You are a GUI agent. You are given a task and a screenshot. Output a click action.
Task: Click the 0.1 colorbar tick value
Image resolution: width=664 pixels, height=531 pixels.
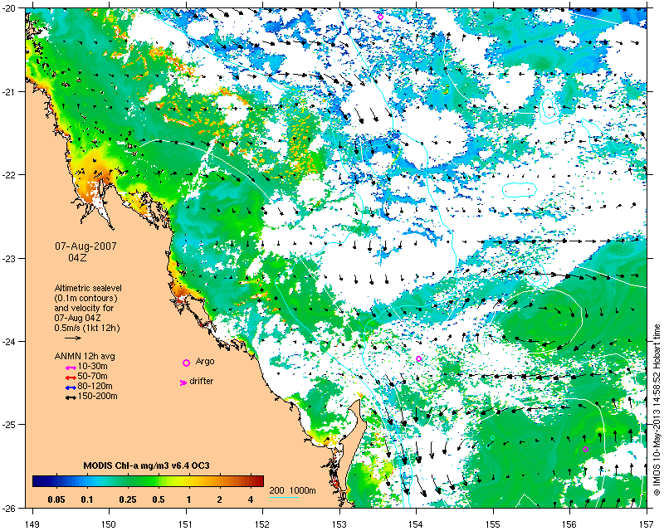(x=87, y=499)
